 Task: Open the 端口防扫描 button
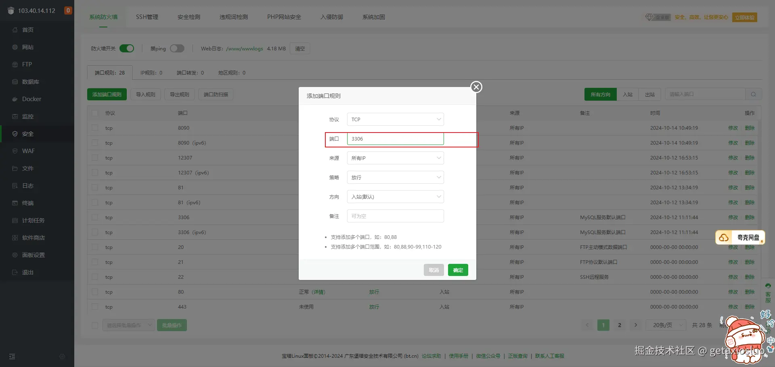pyautogui.click(x=216, y=94)
